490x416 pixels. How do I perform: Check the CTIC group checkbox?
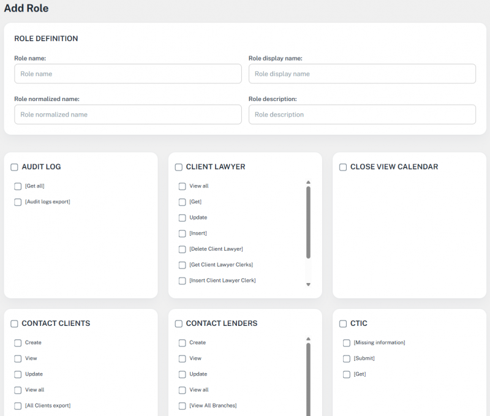343,324
